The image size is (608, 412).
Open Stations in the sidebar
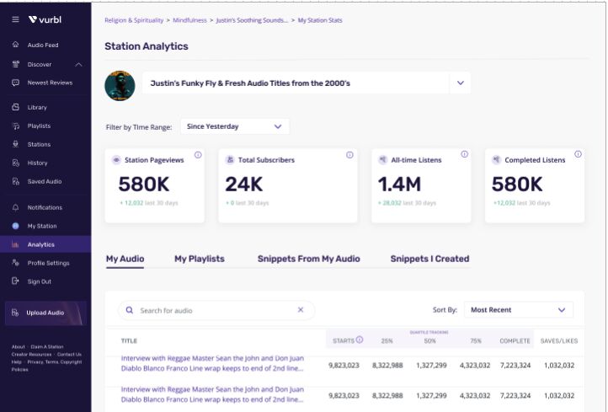tap(40, 144)
